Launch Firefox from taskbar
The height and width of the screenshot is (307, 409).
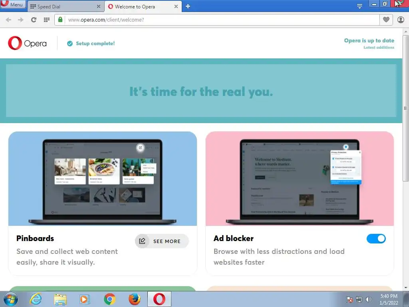[x=135, y=299]
